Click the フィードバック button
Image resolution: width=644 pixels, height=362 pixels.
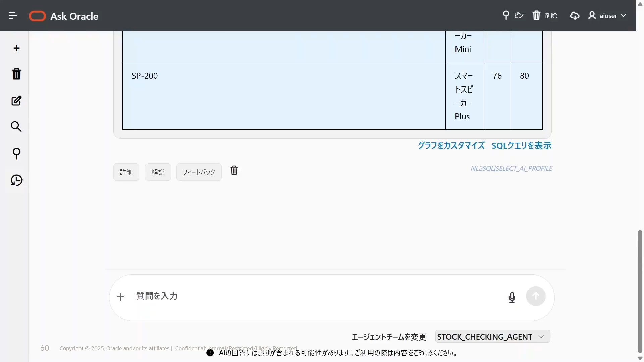point(199,172)
